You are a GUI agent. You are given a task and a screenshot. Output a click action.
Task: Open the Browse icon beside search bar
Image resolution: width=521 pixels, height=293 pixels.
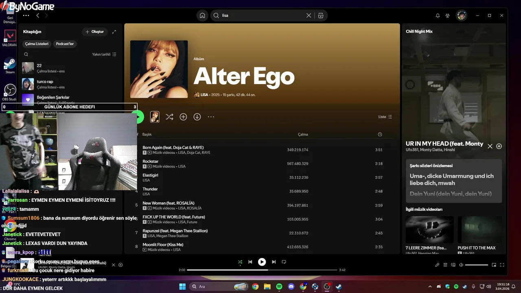(321, 15)
